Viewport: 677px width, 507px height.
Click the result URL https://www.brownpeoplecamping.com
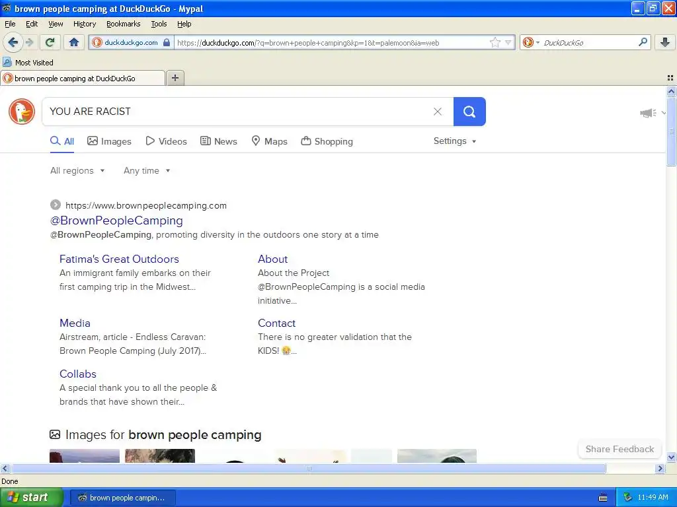[x=146, y=205]
